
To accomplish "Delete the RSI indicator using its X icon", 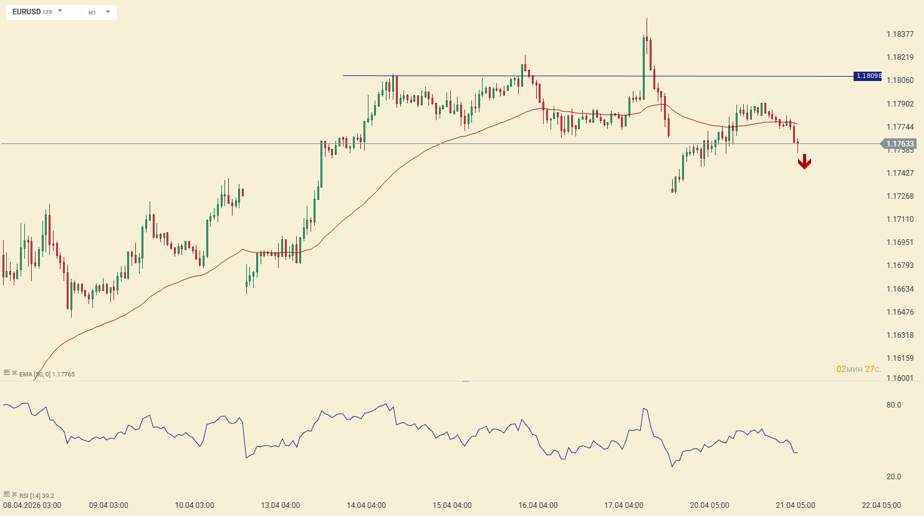I will coord(14,494).
